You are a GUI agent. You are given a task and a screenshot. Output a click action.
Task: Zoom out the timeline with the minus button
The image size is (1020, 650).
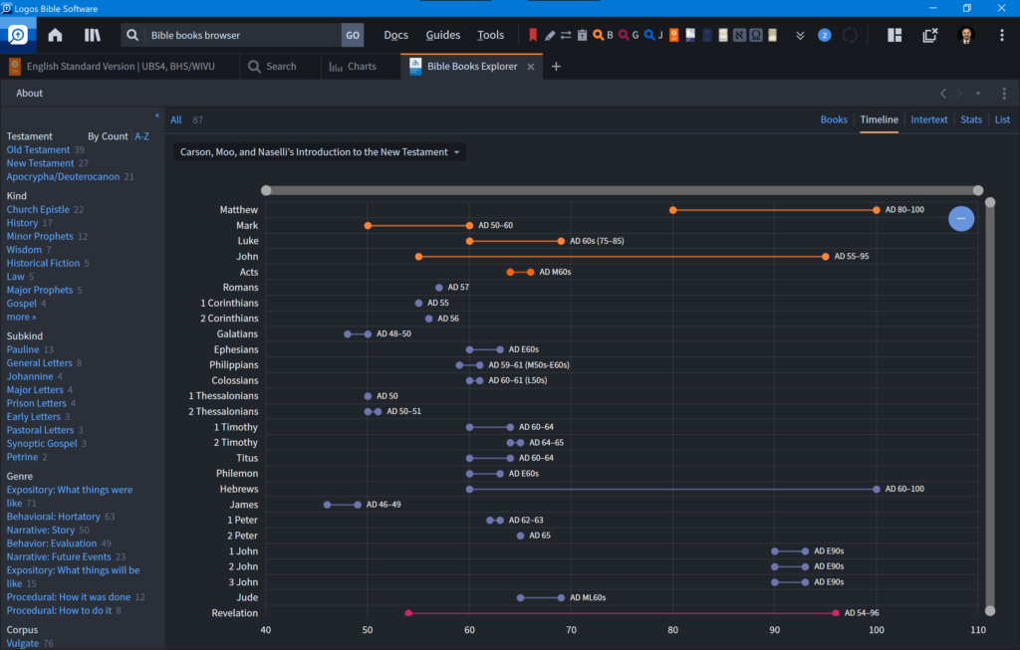[x=961, y=218]
